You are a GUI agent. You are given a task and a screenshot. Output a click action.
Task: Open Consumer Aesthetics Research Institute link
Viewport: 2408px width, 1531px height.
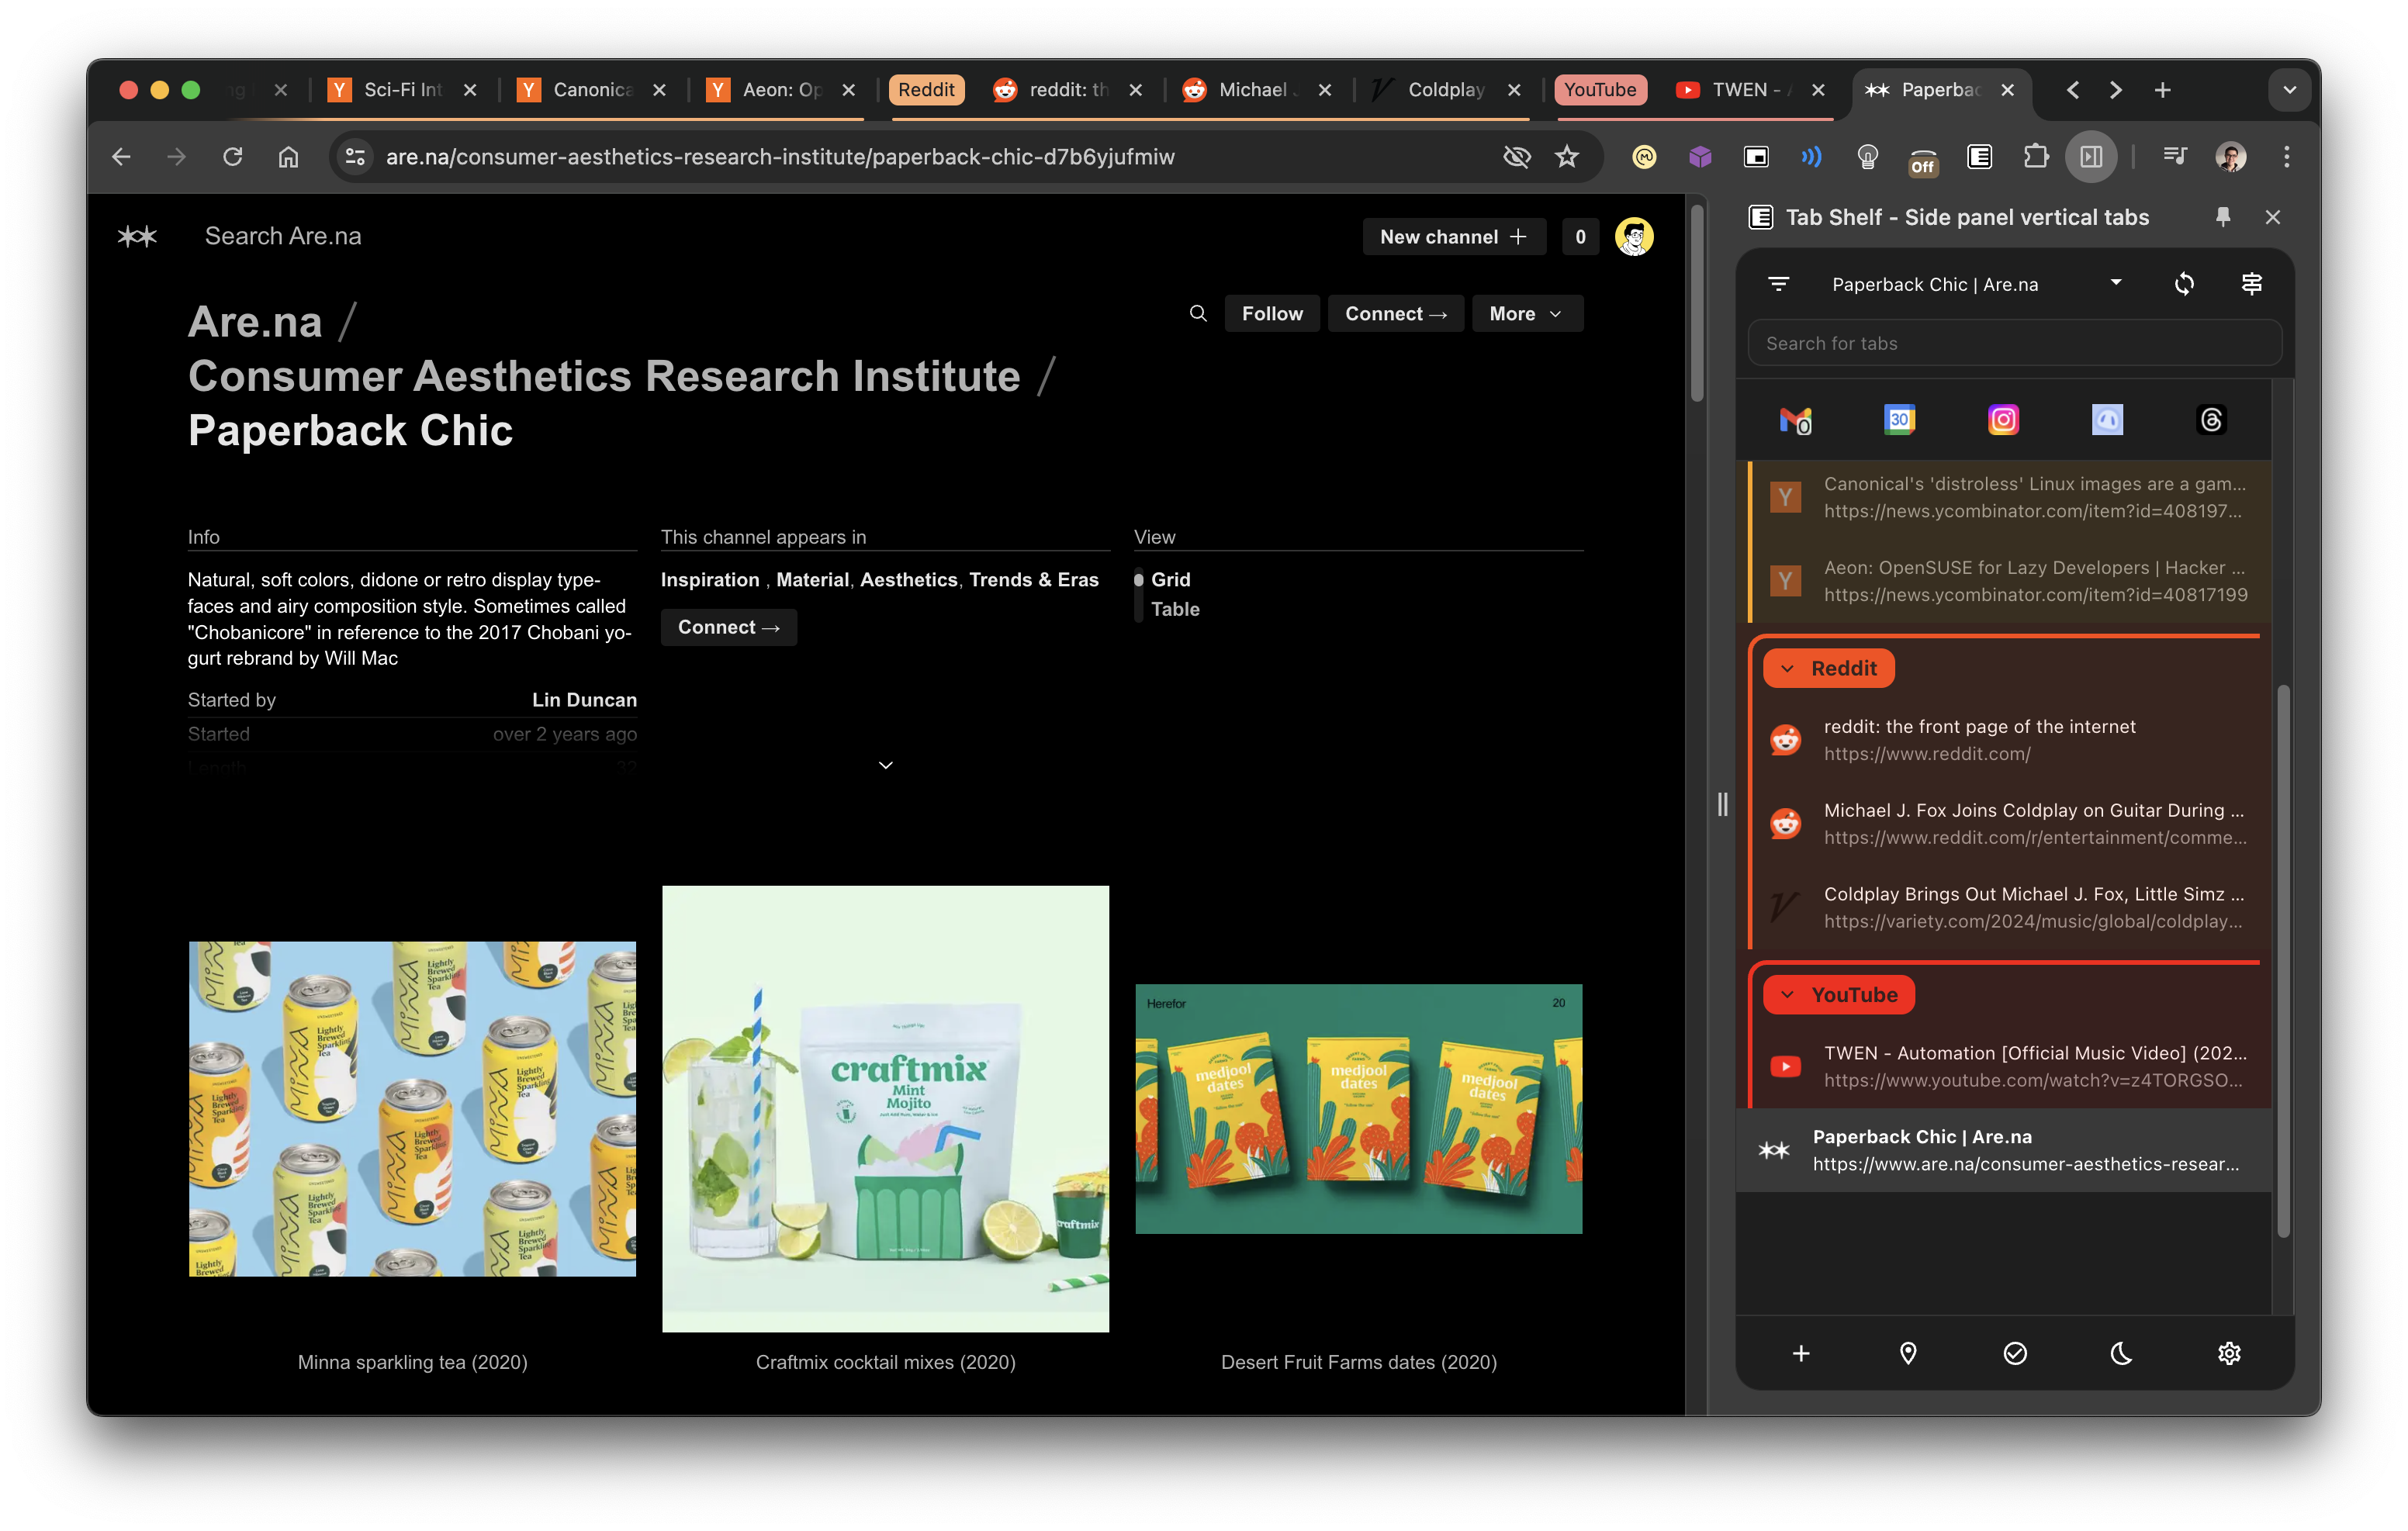(604, 376)
